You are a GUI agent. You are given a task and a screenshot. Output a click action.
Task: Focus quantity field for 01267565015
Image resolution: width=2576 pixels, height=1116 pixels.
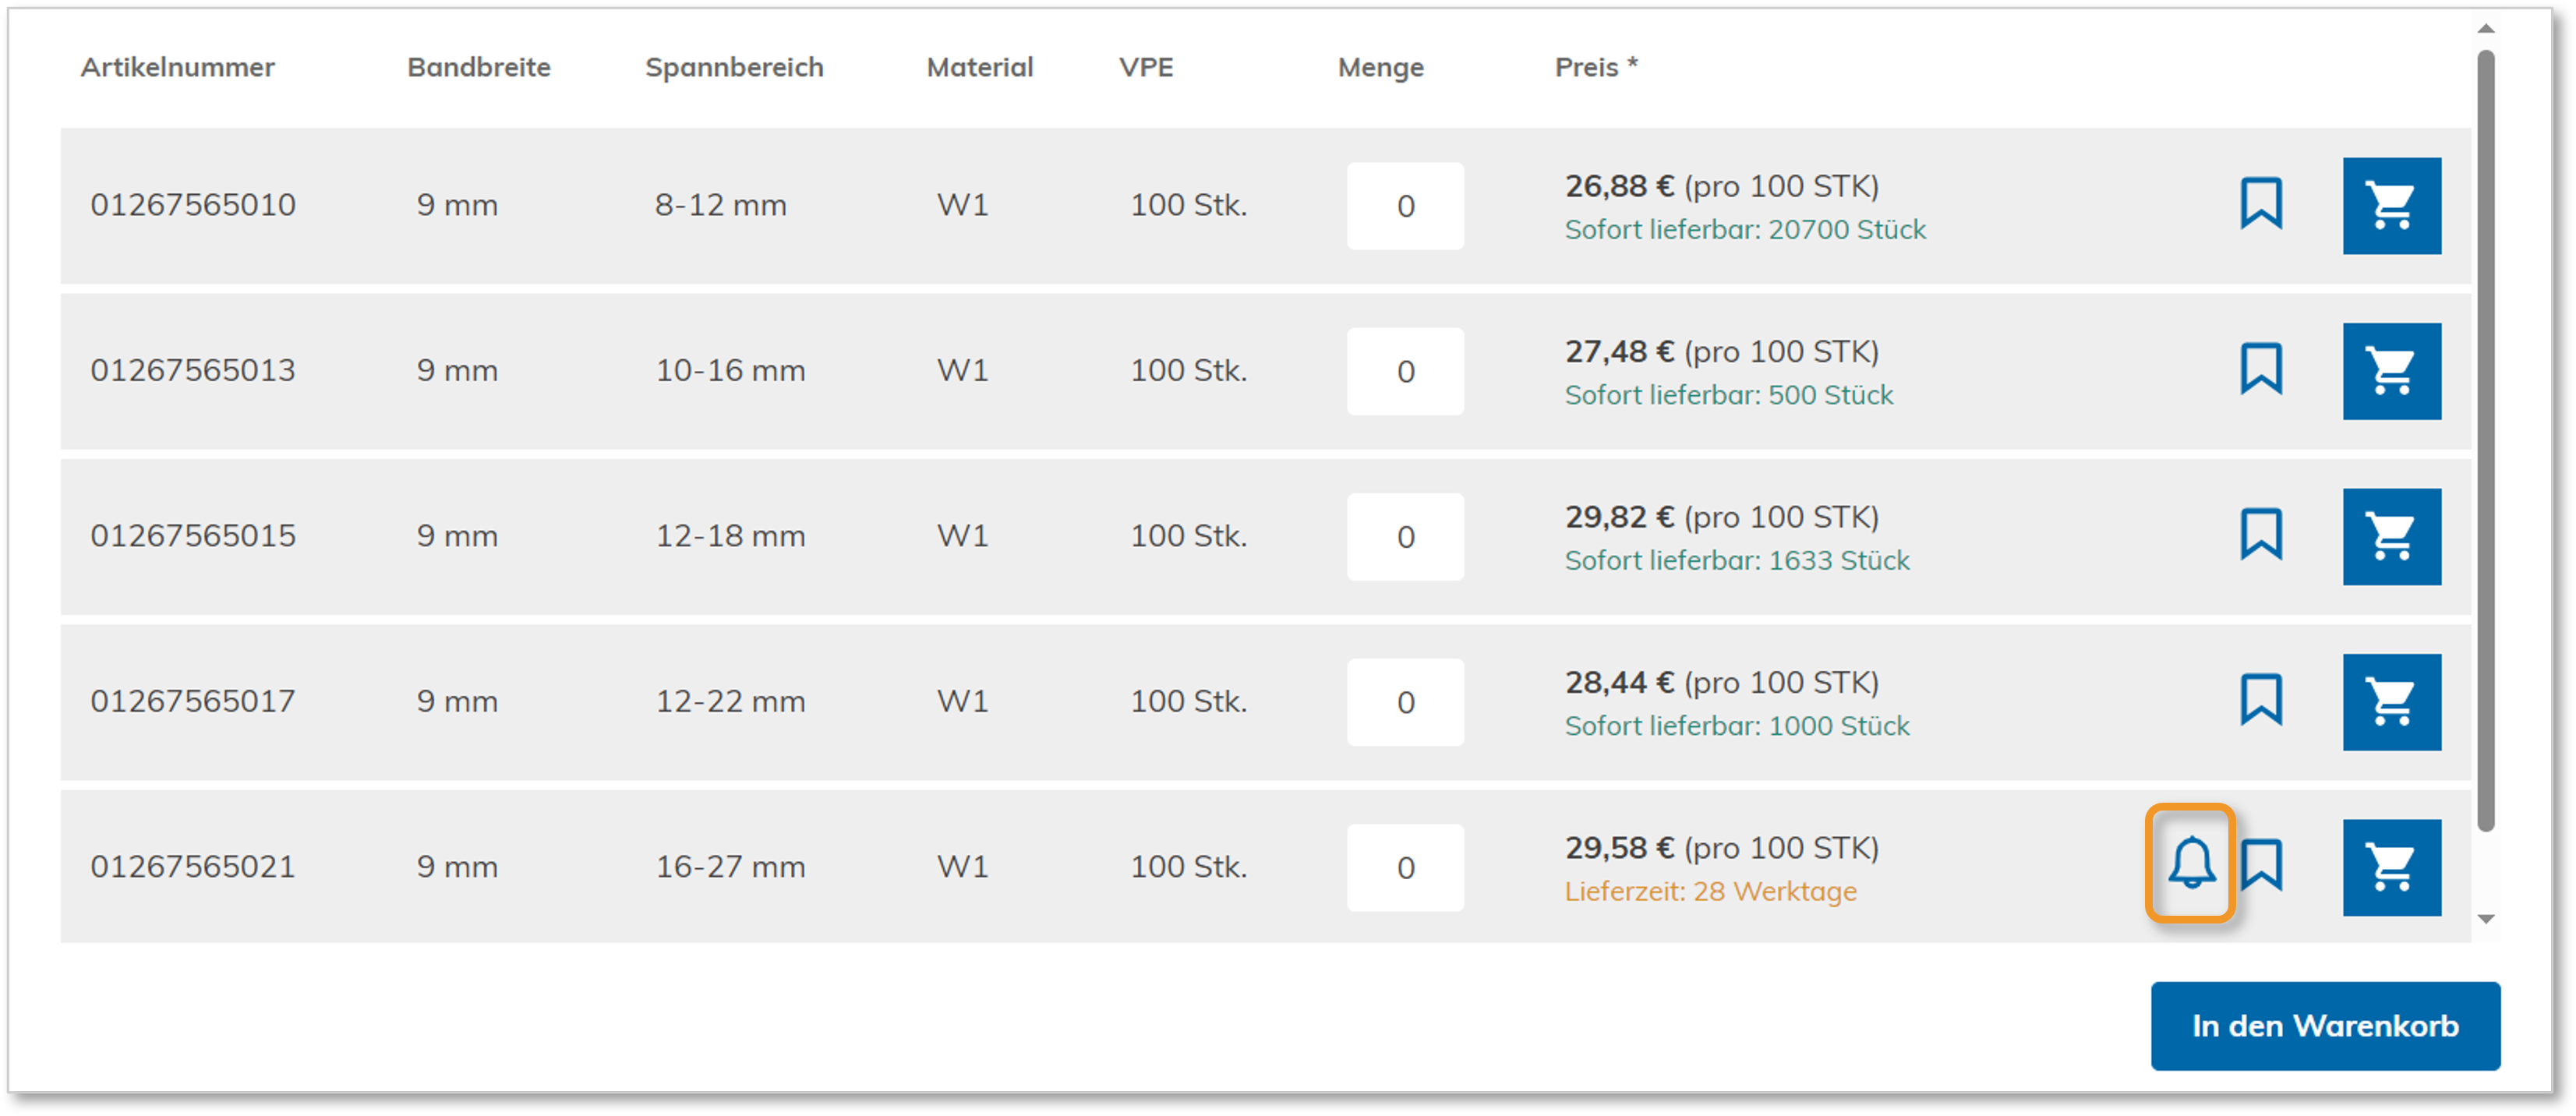[x=1405, y=537]
